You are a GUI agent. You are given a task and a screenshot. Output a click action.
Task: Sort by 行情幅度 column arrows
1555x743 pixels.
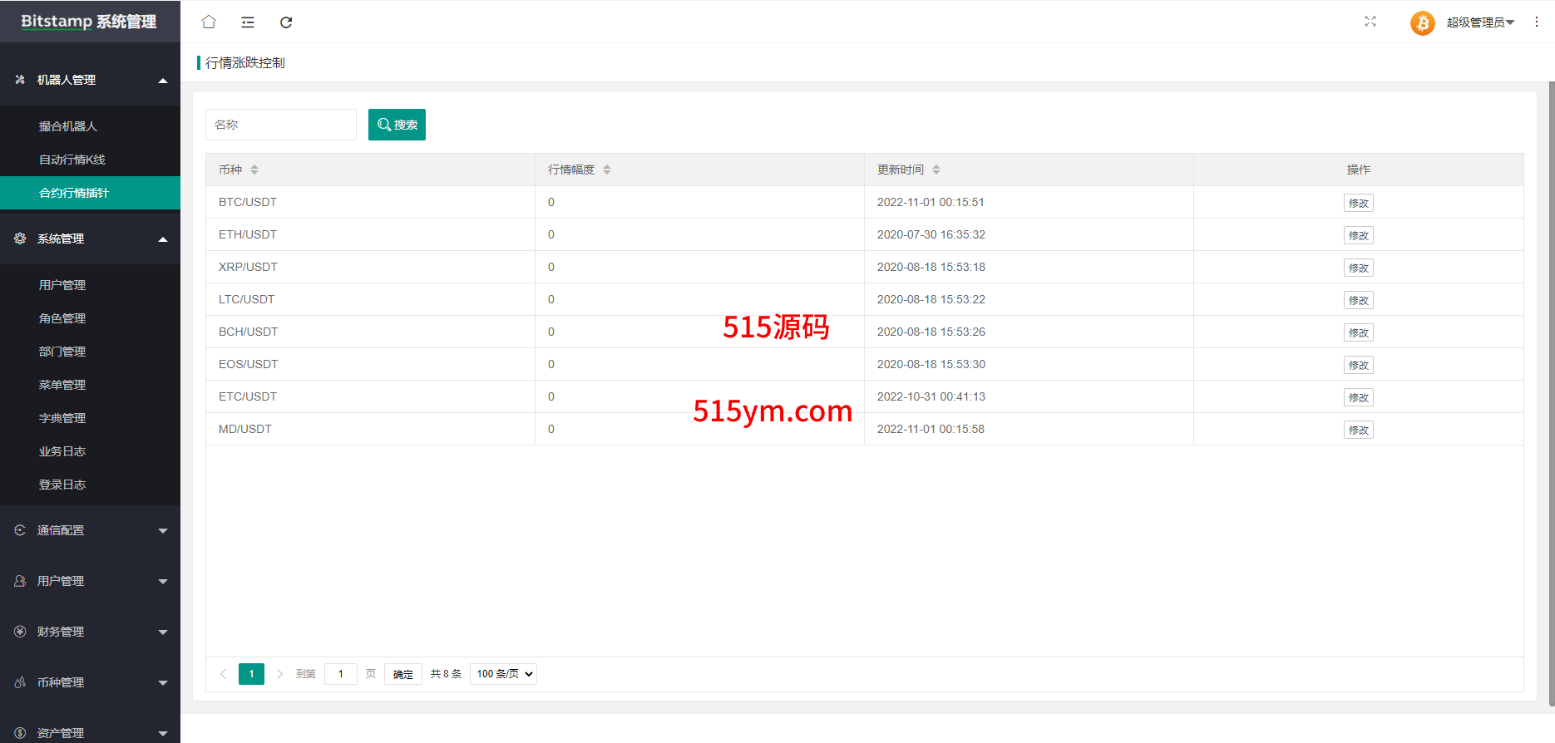[x=607, y=170]
